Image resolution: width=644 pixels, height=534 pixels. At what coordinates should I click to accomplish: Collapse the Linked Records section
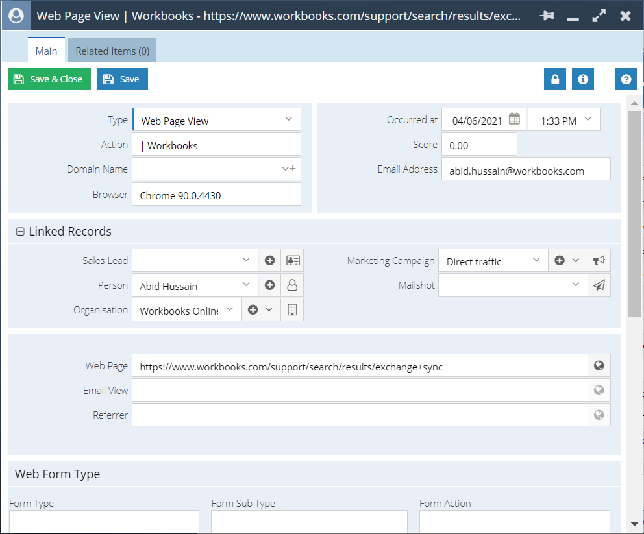[20, 232]
